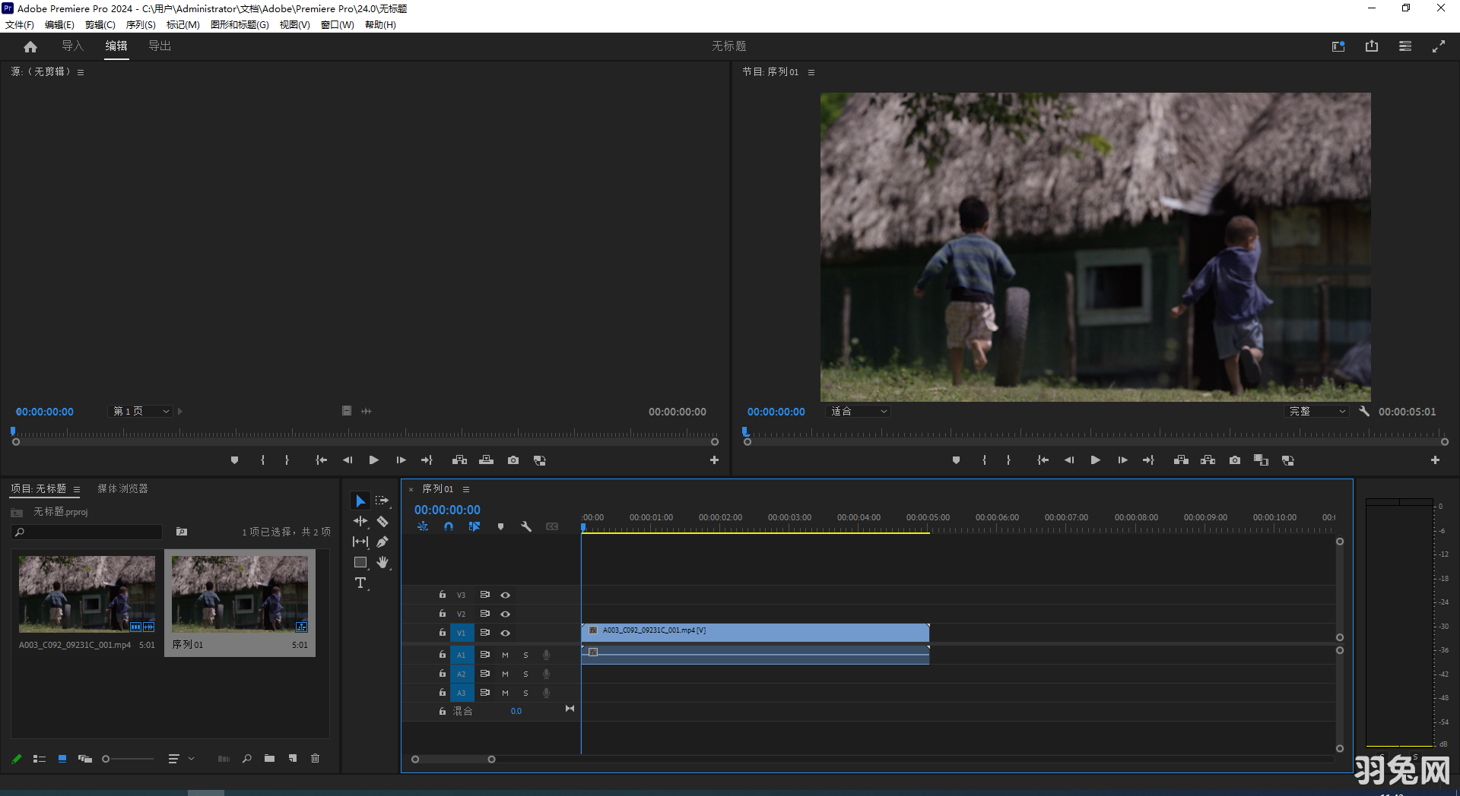This screenshot has height=796, width=1460.
Task: Open the 序列(S) menu
Action: [x=139, y=24]
